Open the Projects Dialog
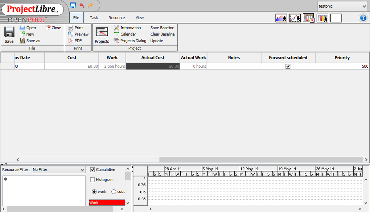 point(130,41)
